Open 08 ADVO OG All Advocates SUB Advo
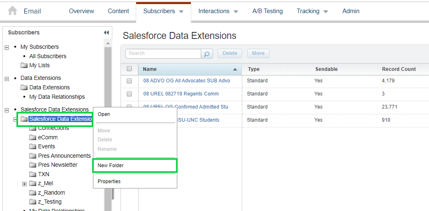 pos(187,81)
